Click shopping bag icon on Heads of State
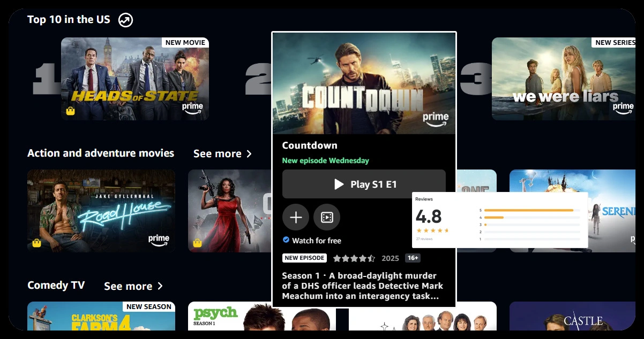Viewport: 644px width, 339px height. [x=70, y=111]
